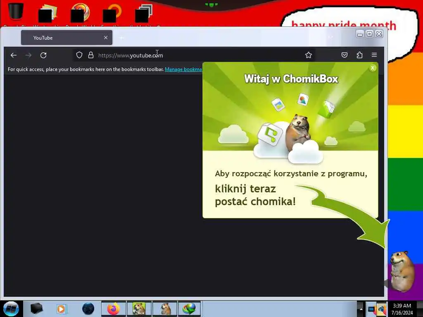
Task: Open the Save to Pocket icon
Action: [x=345, y=55]
